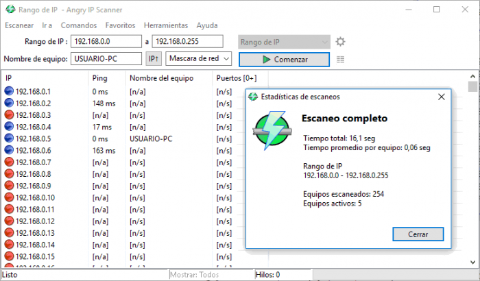The image size is (480, 281).
Task: Click the Listo status text
Action: (x=10, y=275)
